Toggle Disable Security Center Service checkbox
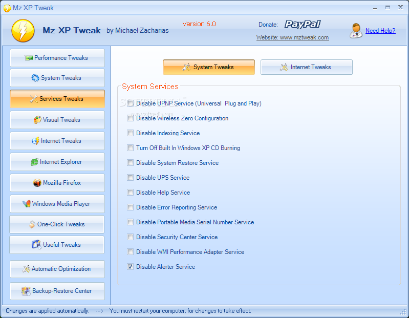The width and height of the screenshot is (409, 318). click(130, 237)
